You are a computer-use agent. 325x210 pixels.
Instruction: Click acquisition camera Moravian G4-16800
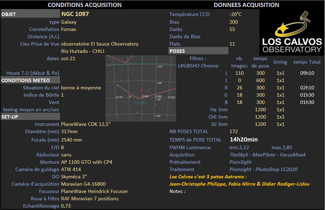83,184
